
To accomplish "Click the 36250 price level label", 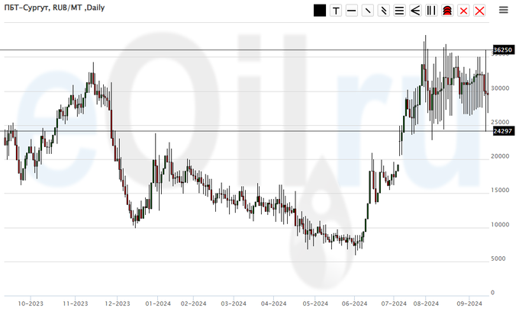I will [502, 50].
